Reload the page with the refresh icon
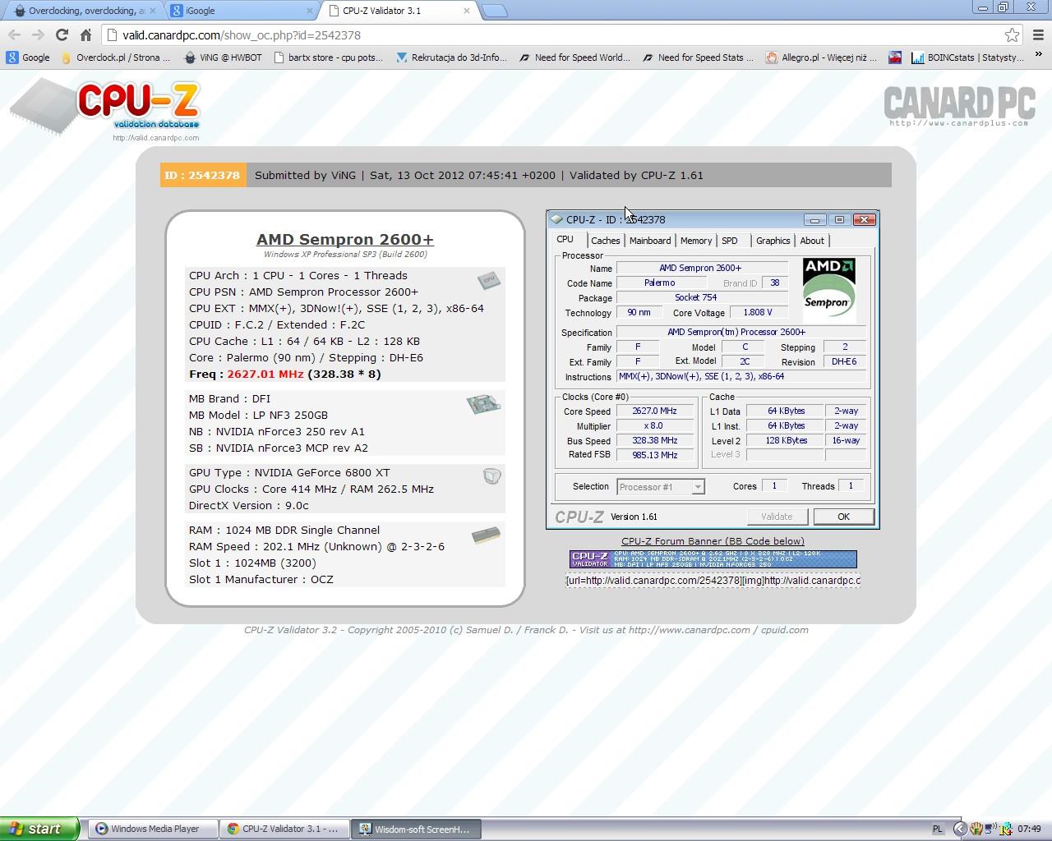The height and width of the screenshot is (841, 1052). (x=62, y=34)
